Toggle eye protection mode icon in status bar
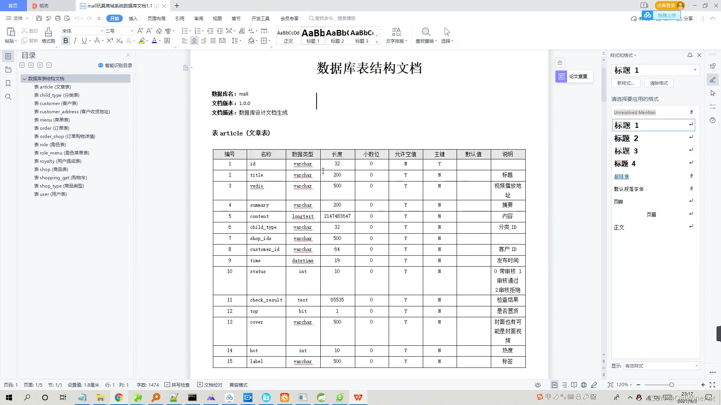The height and width of the screenshot is (405, 721). pos(538,385)
